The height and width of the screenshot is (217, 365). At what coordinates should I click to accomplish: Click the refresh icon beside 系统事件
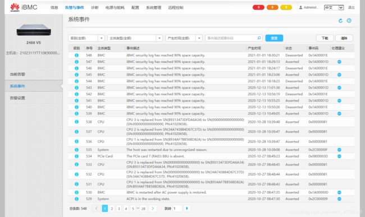click(340, 21)
